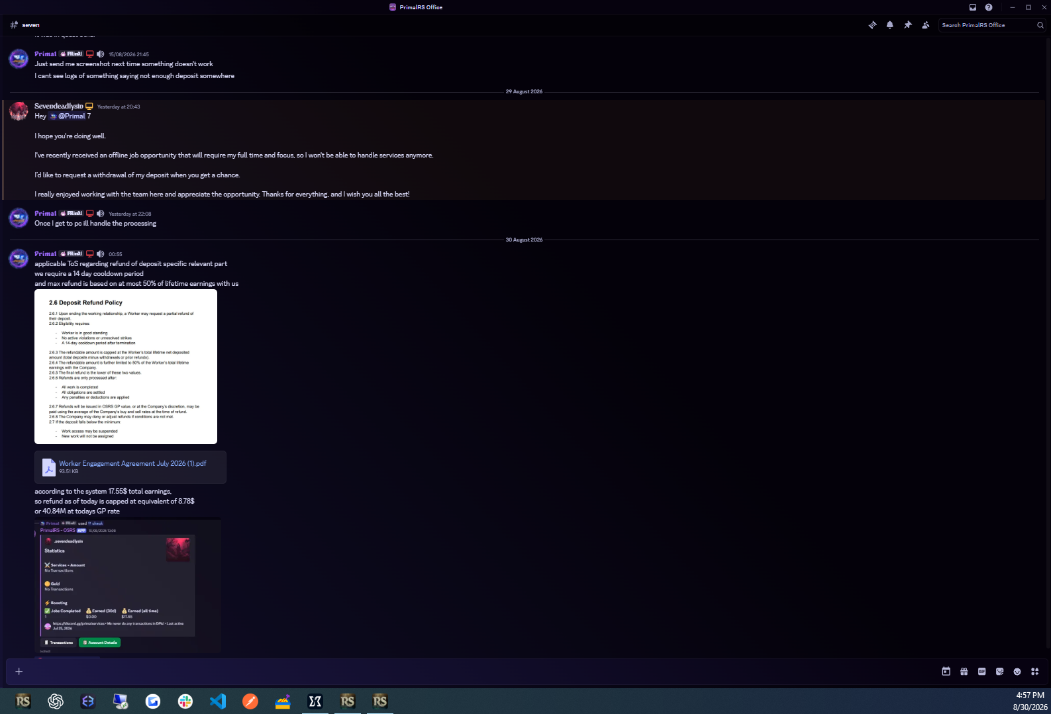Toggle the member list icon

coord(926,25)
